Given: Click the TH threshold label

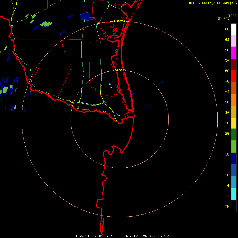Looking at the screenshot, I should click(x=227, y=207).
